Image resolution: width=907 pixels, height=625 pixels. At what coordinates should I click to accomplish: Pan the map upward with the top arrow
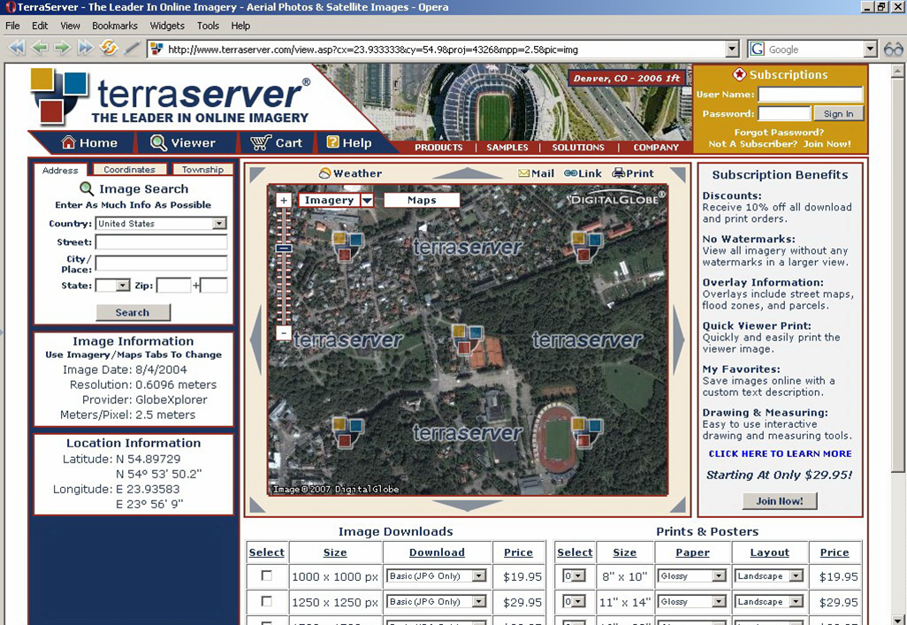click(467, 173)
